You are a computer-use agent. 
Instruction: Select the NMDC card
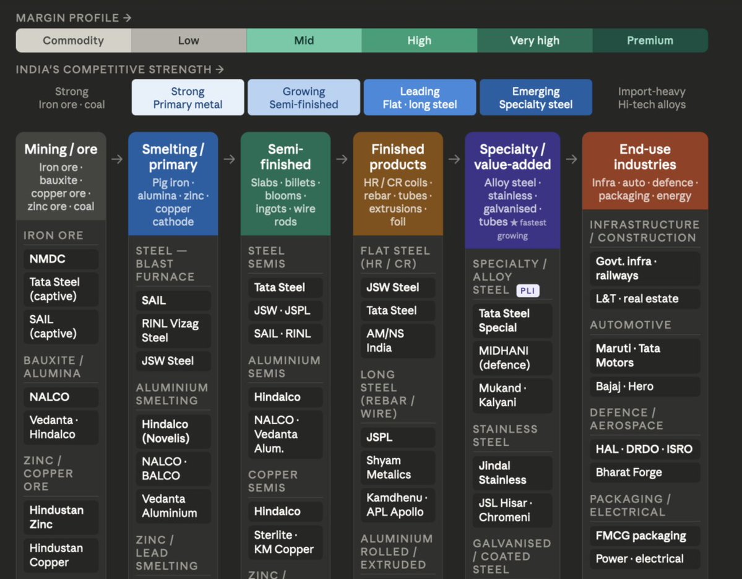coord(61,259)
